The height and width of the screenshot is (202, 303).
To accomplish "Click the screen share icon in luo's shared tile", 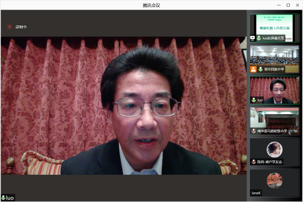I will pos(253,38).
